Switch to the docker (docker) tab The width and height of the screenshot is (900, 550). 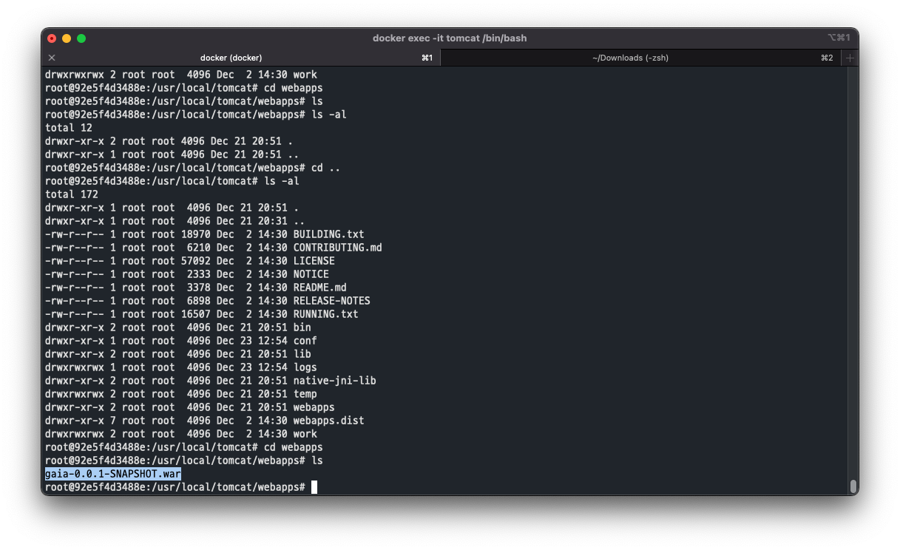tap(241, 58)
